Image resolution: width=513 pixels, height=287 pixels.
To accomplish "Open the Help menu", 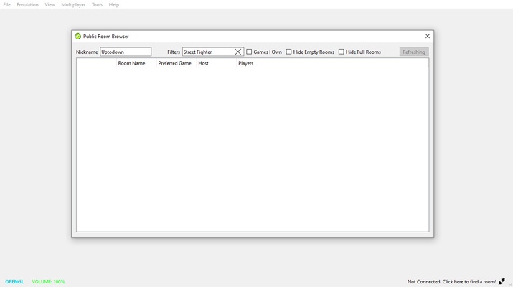I will [x=114, y=4].
